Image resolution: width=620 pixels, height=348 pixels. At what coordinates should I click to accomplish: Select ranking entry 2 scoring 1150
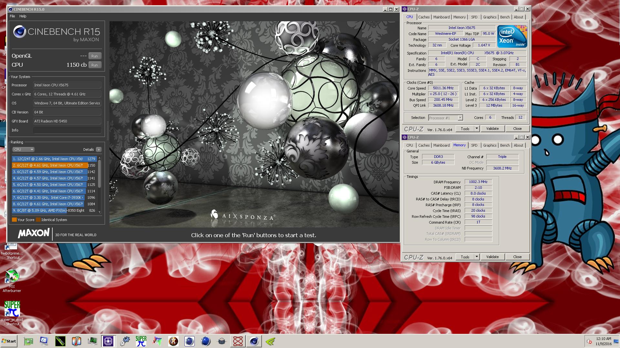54,165
